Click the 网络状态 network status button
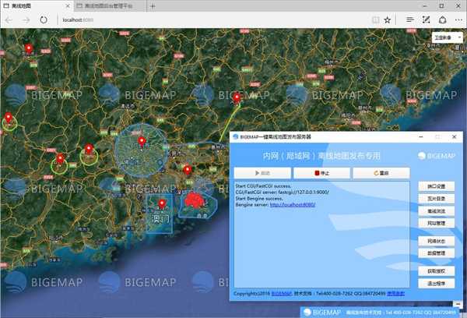Screen dimensions: 467x318 tap(437, 242)
